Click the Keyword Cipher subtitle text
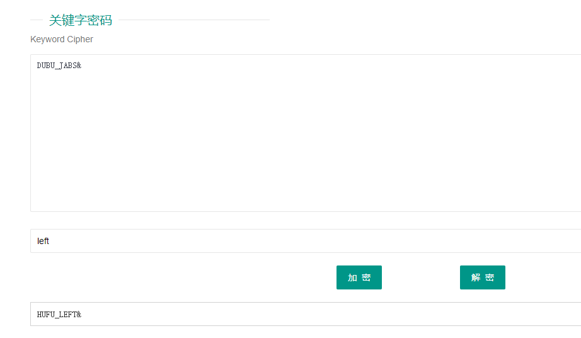581x338 pixels. (62, 39)
